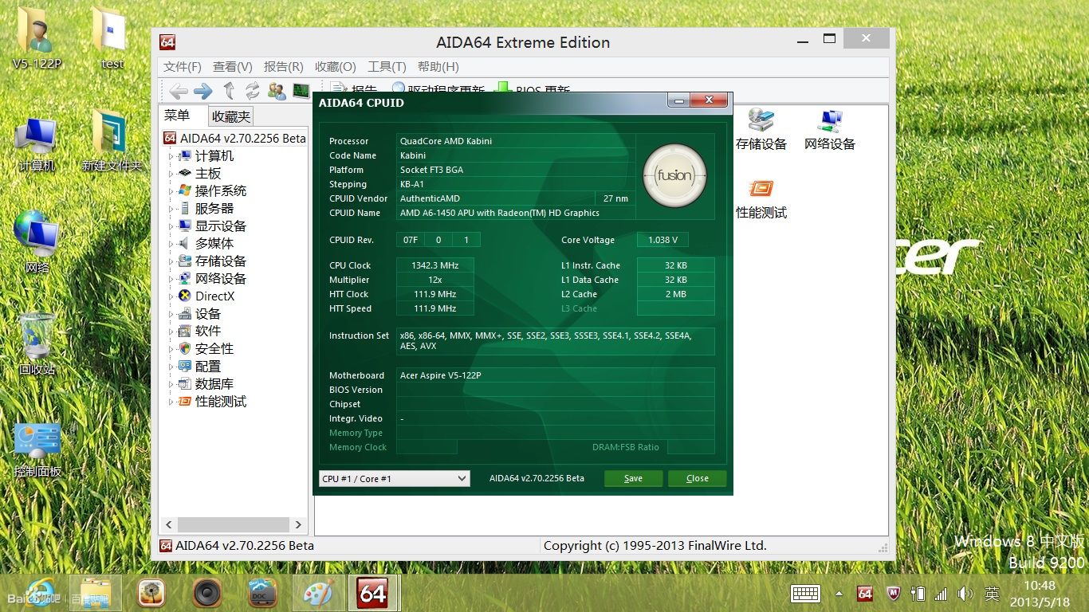The width and height of the screenshot is (1089, 612).
Task: Select 数据库 in the tree
Action: [x=214, y=384]
